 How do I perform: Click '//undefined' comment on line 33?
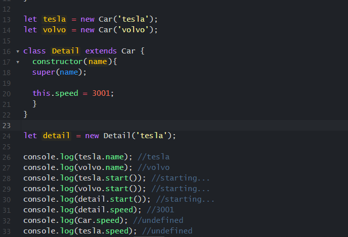point(167,231)
